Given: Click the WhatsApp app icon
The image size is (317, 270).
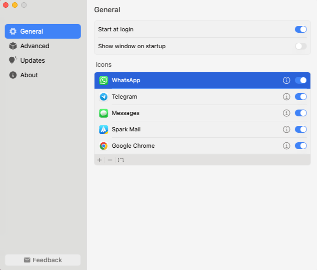Looking at the screenshot, I should click(x=103, y=80).
